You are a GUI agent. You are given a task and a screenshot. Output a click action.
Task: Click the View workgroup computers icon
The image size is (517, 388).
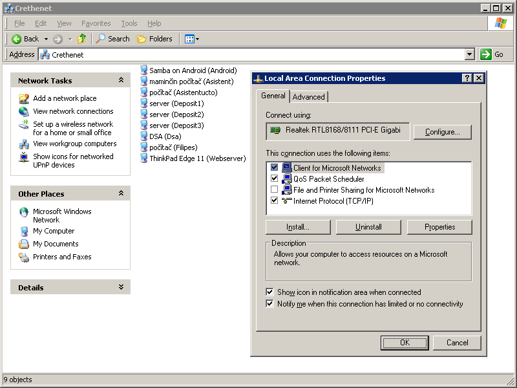click(x=24, y=144)
